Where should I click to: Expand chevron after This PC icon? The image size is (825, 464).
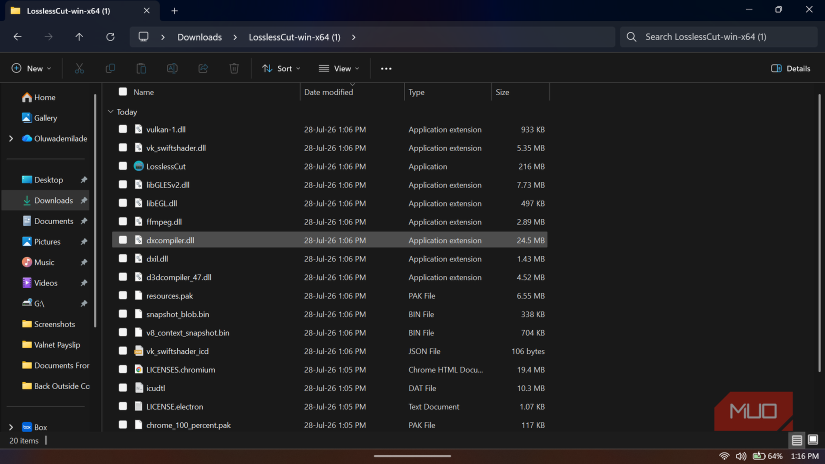(163, 37)
